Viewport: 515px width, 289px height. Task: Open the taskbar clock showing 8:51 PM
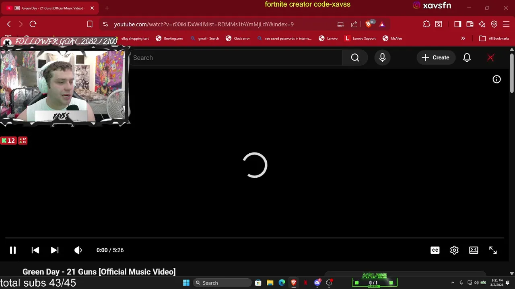[497, 283]
